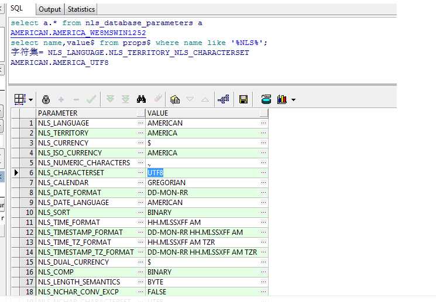Click the props$ select statement line
The height and width of the screenshot is (302, 436).
(x=139, y=43)
